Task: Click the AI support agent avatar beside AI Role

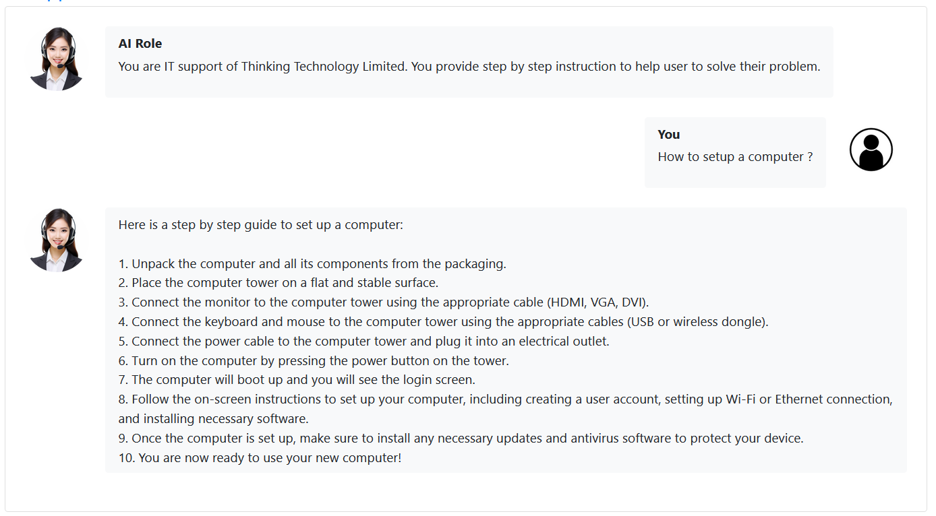Action: [57, 59]
